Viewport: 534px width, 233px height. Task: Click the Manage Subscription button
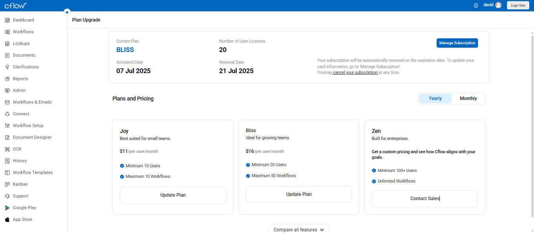tap(457, 43)
